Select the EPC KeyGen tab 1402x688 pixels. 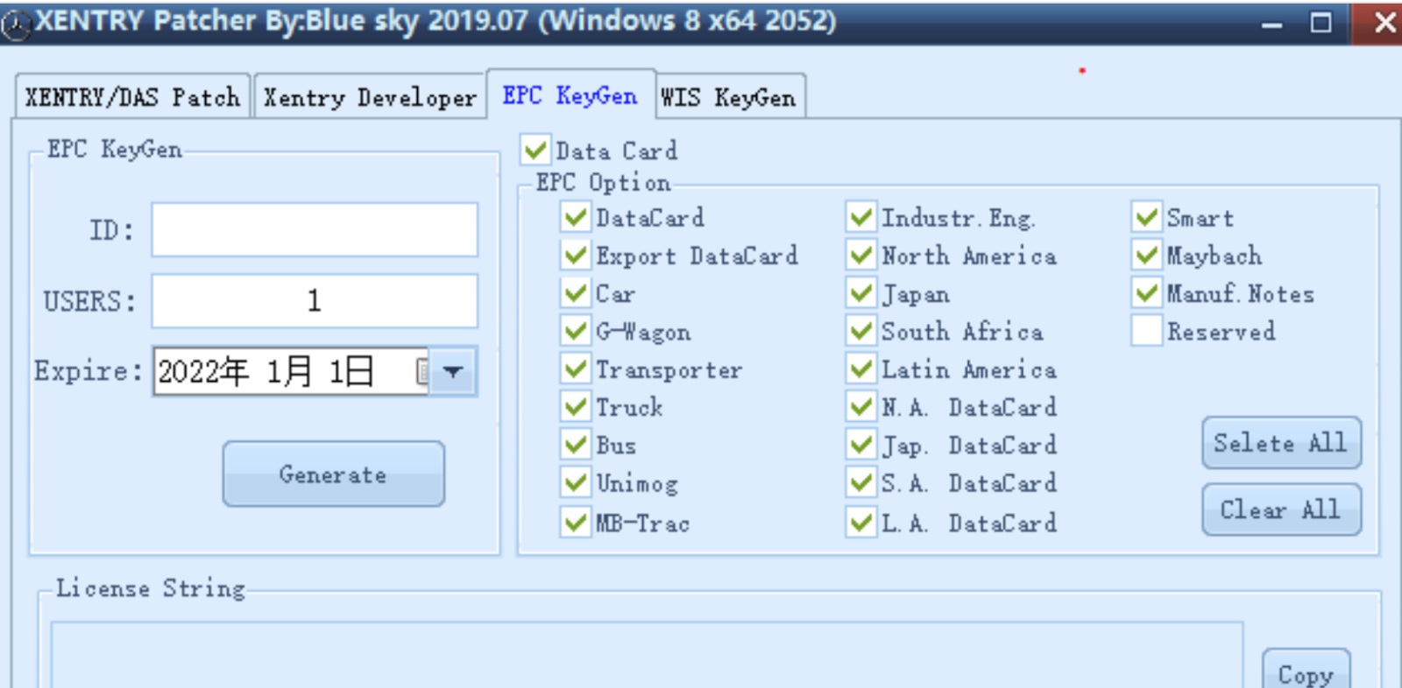coord(570,95)
